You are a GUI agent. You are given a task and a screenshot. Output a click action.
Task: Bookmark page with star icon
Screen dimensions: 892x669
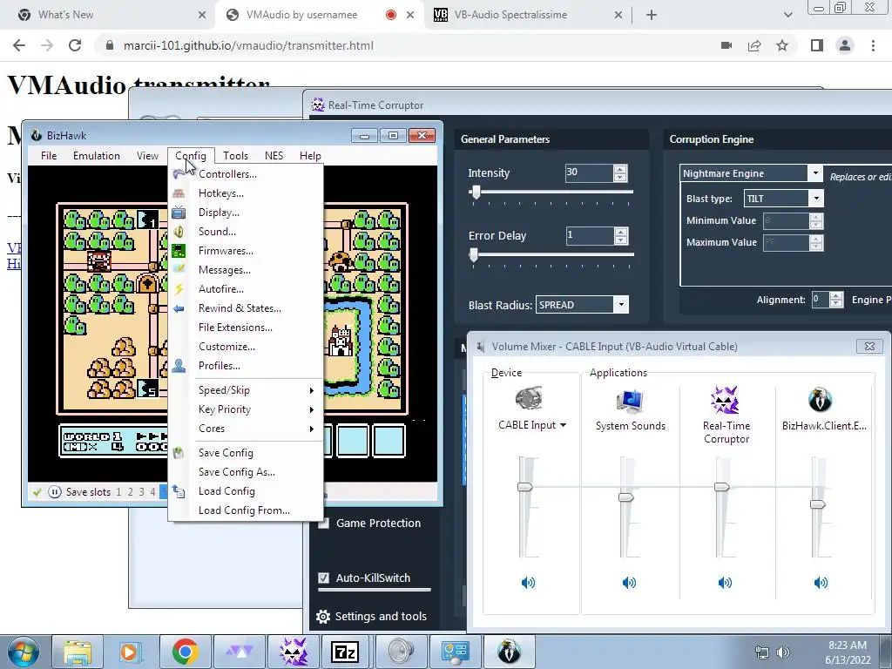(782, 45)
